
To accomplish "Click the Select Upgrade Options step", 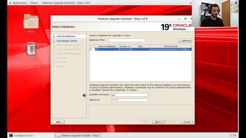I will point(69,45).
